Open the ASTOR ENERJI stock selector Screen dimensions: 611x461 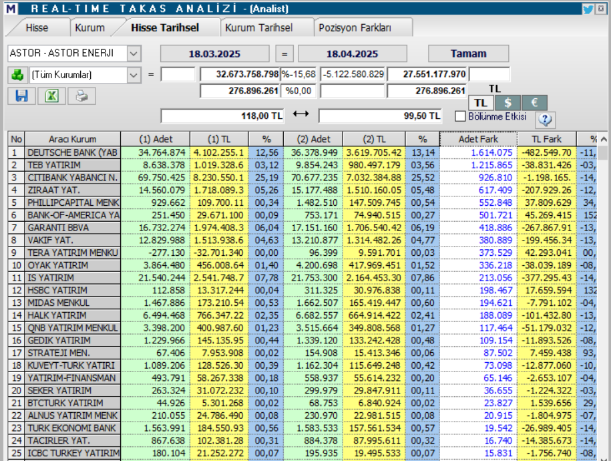(134, 53)
